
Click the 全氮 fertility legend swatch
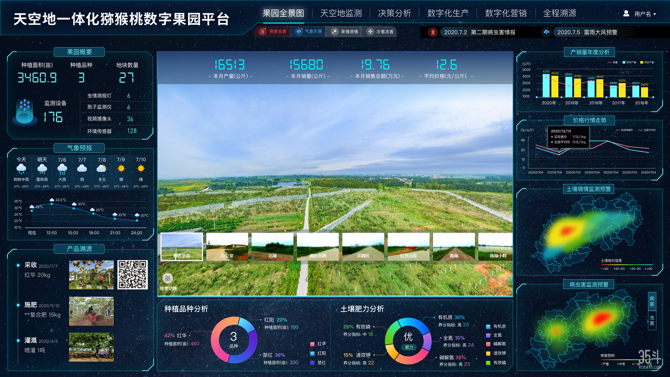488,336
